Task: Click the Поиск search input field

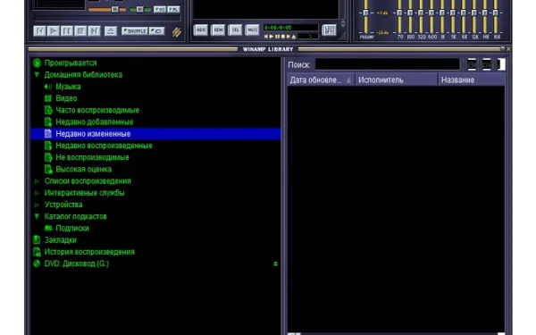Action: (x=388, y=64)
